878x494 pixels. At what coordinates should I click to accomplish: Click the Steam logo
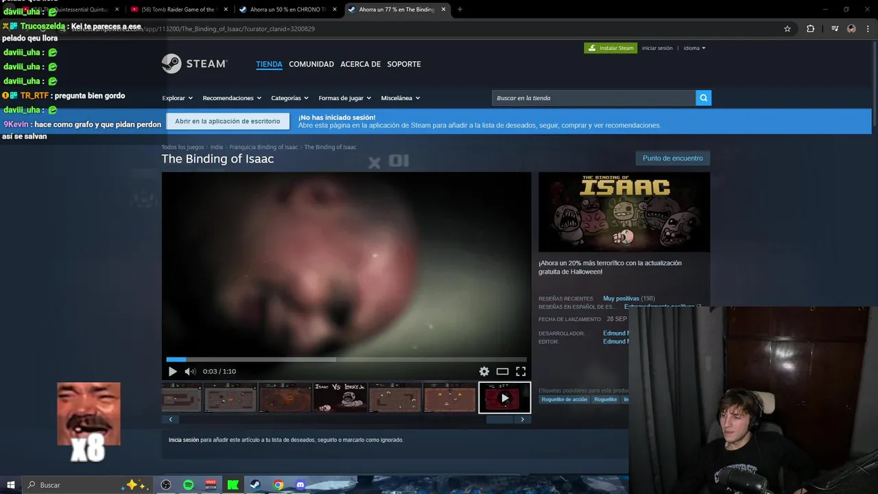pos(195,64)
